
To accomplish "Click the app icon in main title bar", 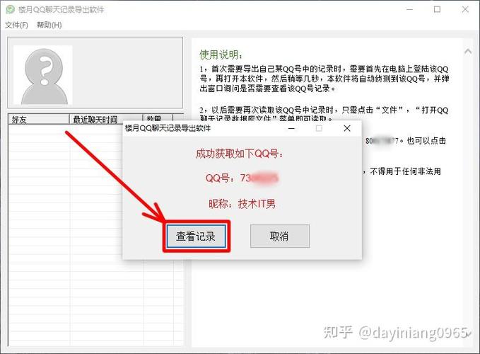I will coord(10,9).
